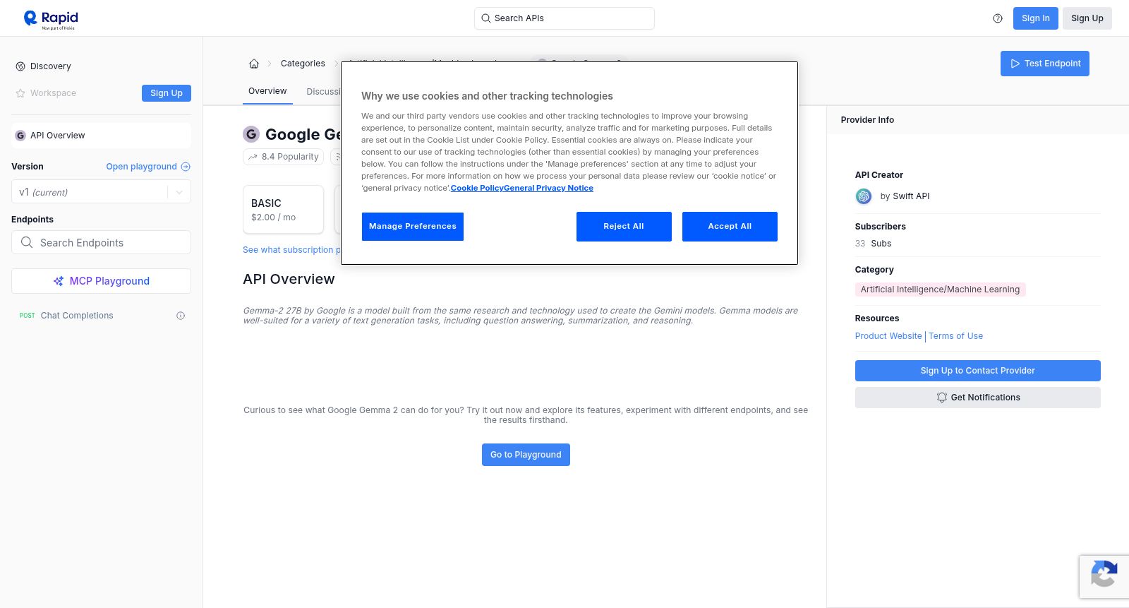
Task: Click the search magnifier in the top bar
Action: [485, 18]
